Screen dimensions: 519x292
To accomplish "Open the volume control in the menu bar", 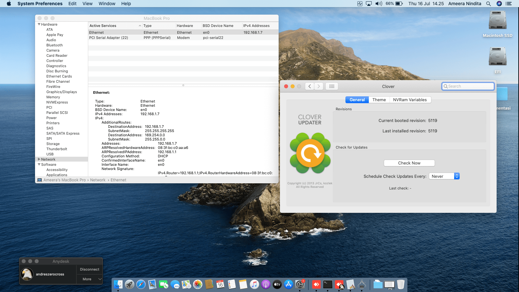I will (379, 4).
